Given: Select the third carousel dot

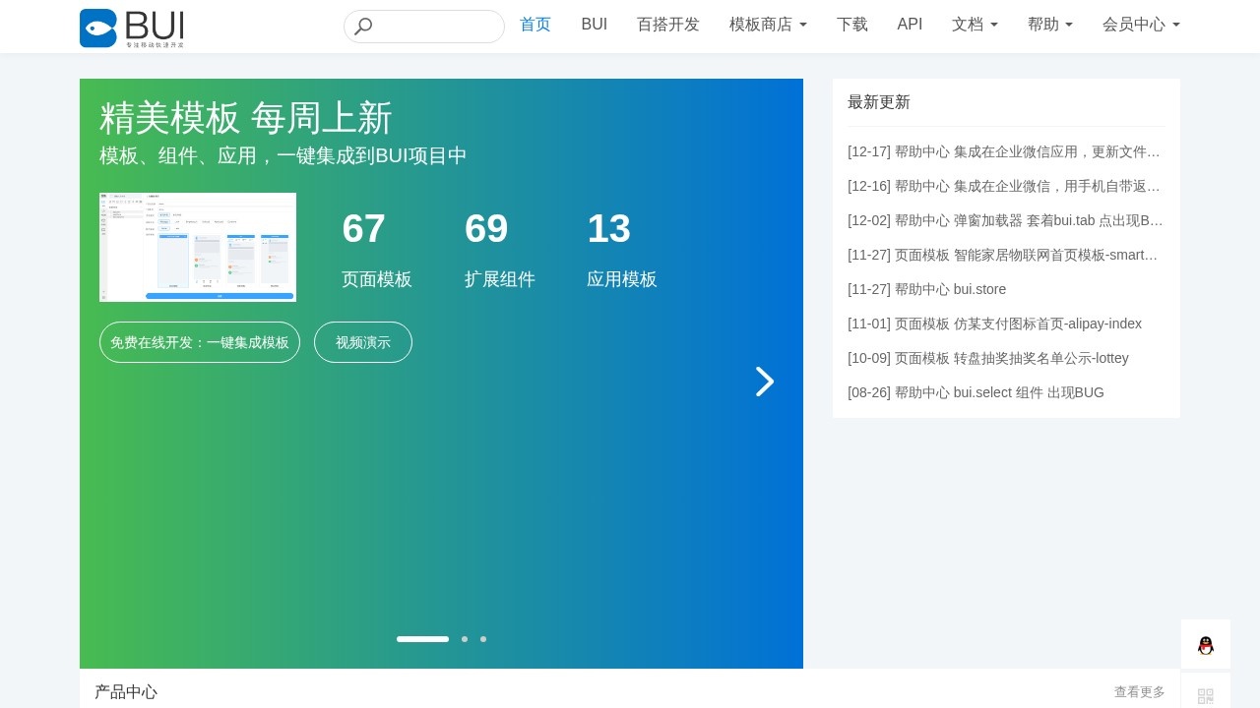Looking at the screenshot, I should tap(483, 639).
